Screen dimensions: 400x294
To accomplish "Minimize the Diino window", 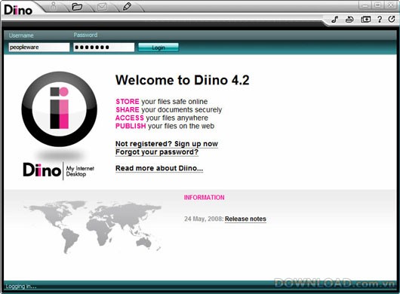I will pos(365,5).
